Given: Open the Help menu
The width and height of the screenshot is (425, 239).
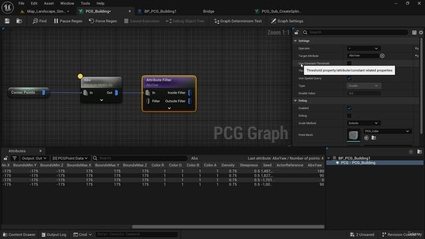Looking at the screenshot, I should coord(100,3).
